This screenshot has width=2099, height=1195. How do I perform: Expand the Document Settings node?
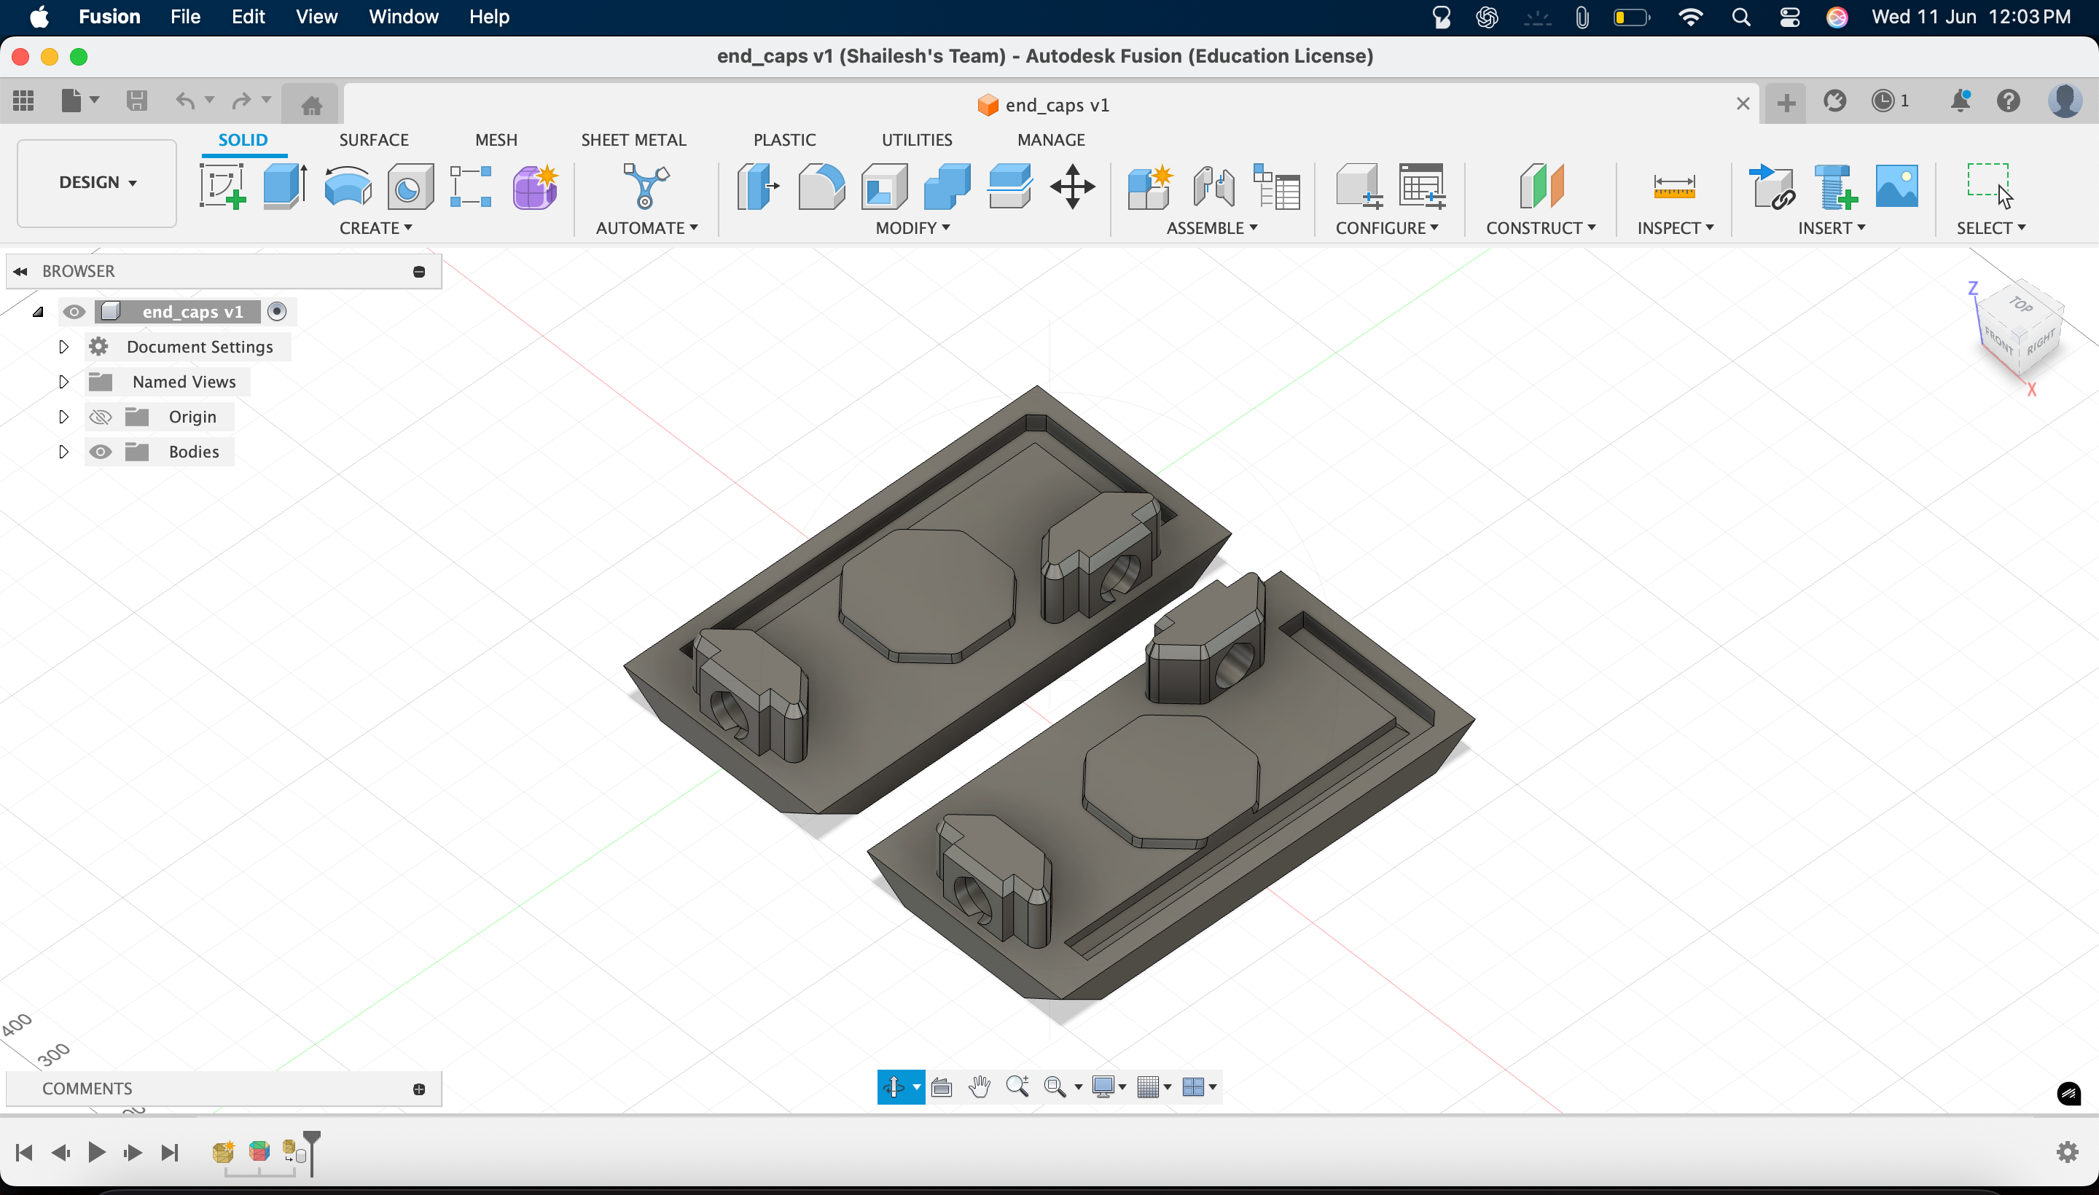[63, 347]
